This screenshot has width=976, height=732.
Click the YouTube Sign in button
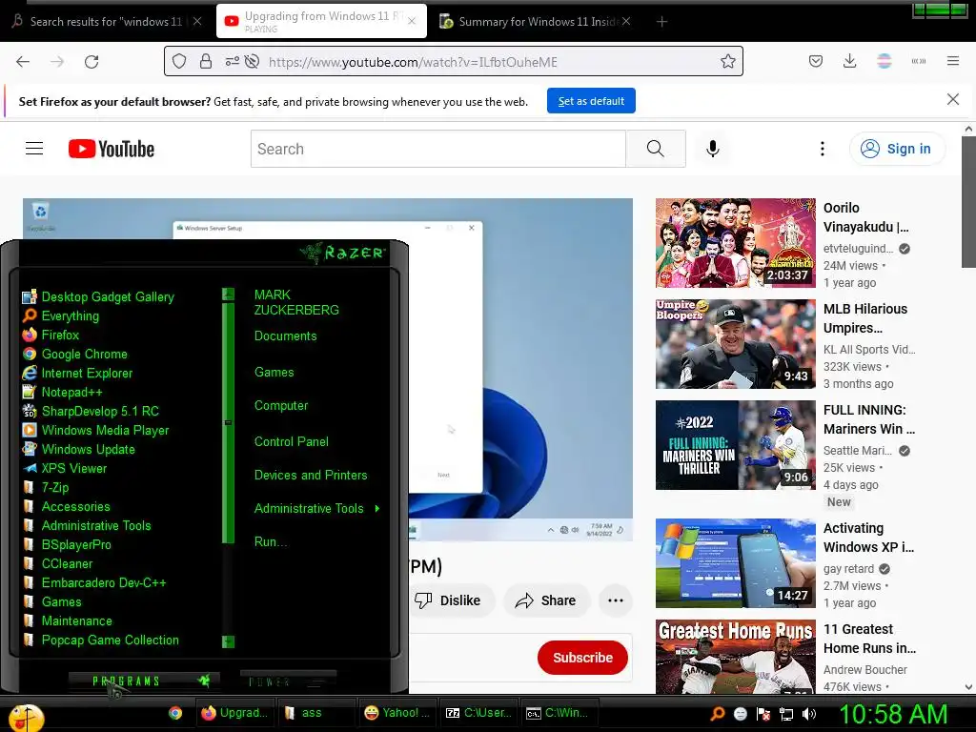click(x=897, y=149)
